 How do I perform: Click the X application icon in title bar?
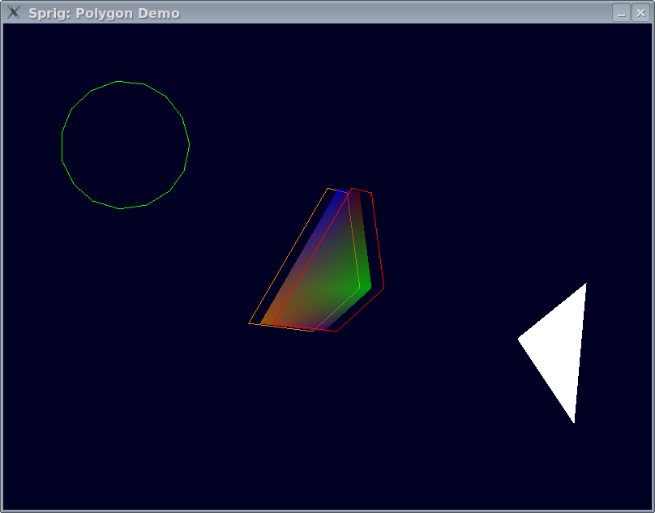[14, 12]
